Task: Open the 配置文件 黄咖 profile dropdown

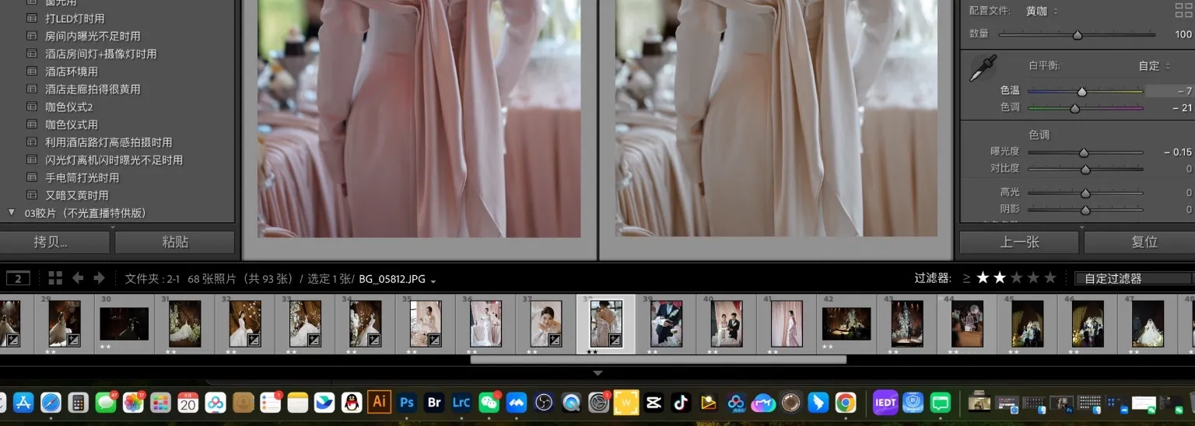Action: pyautogui.click(x=1042, y=11)
